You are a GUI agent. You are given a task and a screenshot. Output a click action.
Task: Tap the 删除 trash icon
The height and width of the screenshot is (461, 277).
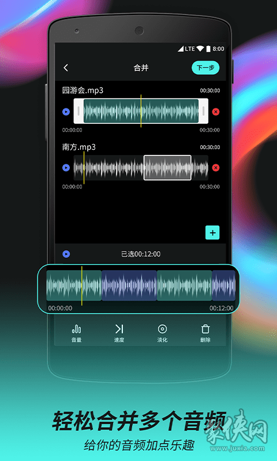(x=205, y=334)
